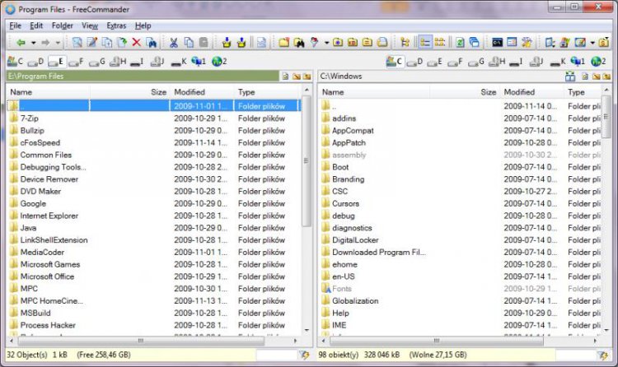Click the green refresh icon
This screenshot has height=367, width=618.
click(x=460, y=42)
